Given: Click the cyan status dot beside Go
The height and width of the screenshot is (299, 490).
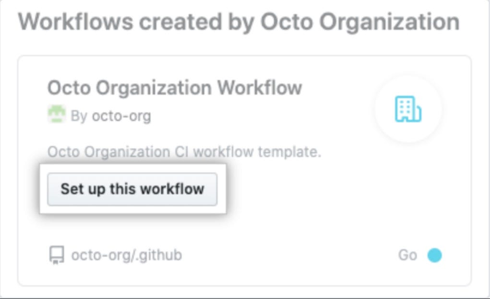Looking at the screenshot, I should click(435, 255).
